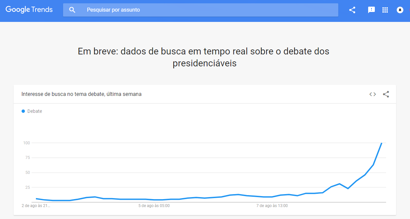Go to the Google Trends home logo
The height and width of the screenshot is (219, 410).
coord(29,10)
